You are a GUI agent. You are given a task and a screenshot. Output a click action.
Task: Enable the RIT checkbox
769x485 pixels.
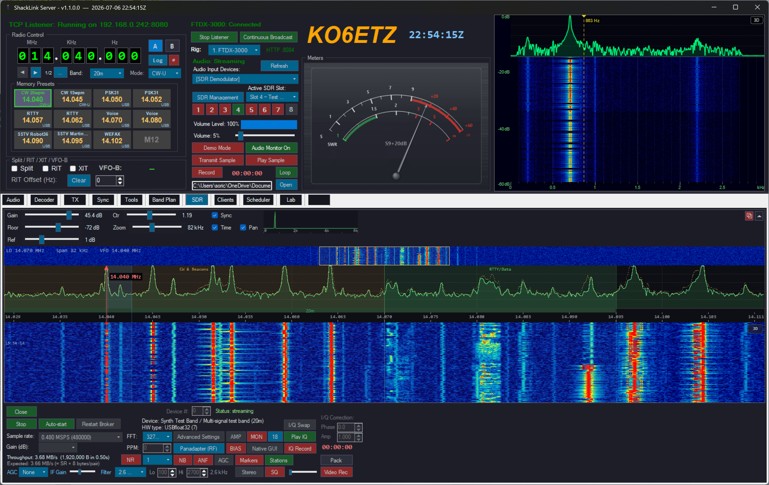click(46, 168)
